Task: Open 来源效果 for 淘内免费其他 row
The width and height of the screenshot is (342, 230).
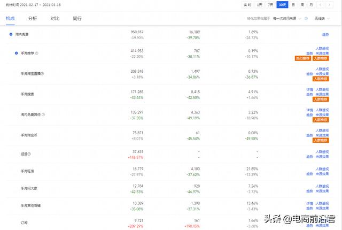Action: tap(322, 115)
